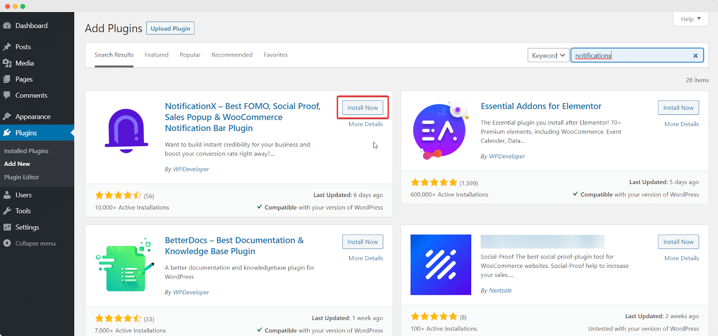This screenshot has height=336, width=718.
Task: Open the Pages menu item
Action: [37, 79]
